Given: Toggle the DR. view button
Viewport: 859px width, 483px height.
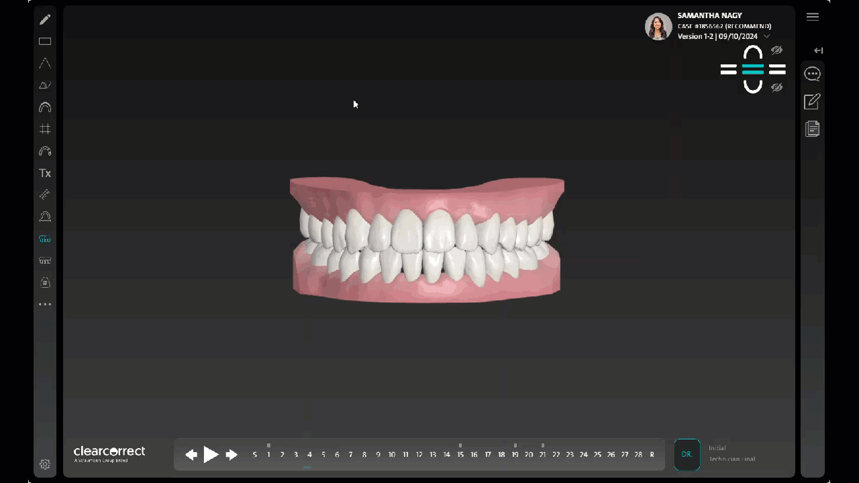Looking at the screenshot, I should (687, 454).
